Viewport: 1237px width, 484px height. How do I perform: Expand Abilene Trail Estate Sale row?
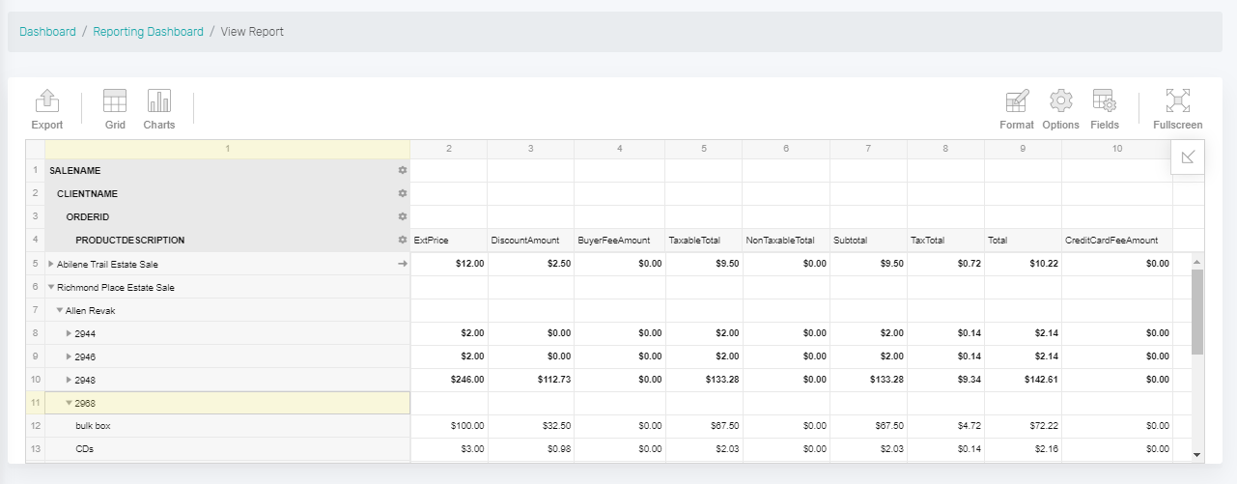(51, 264)
